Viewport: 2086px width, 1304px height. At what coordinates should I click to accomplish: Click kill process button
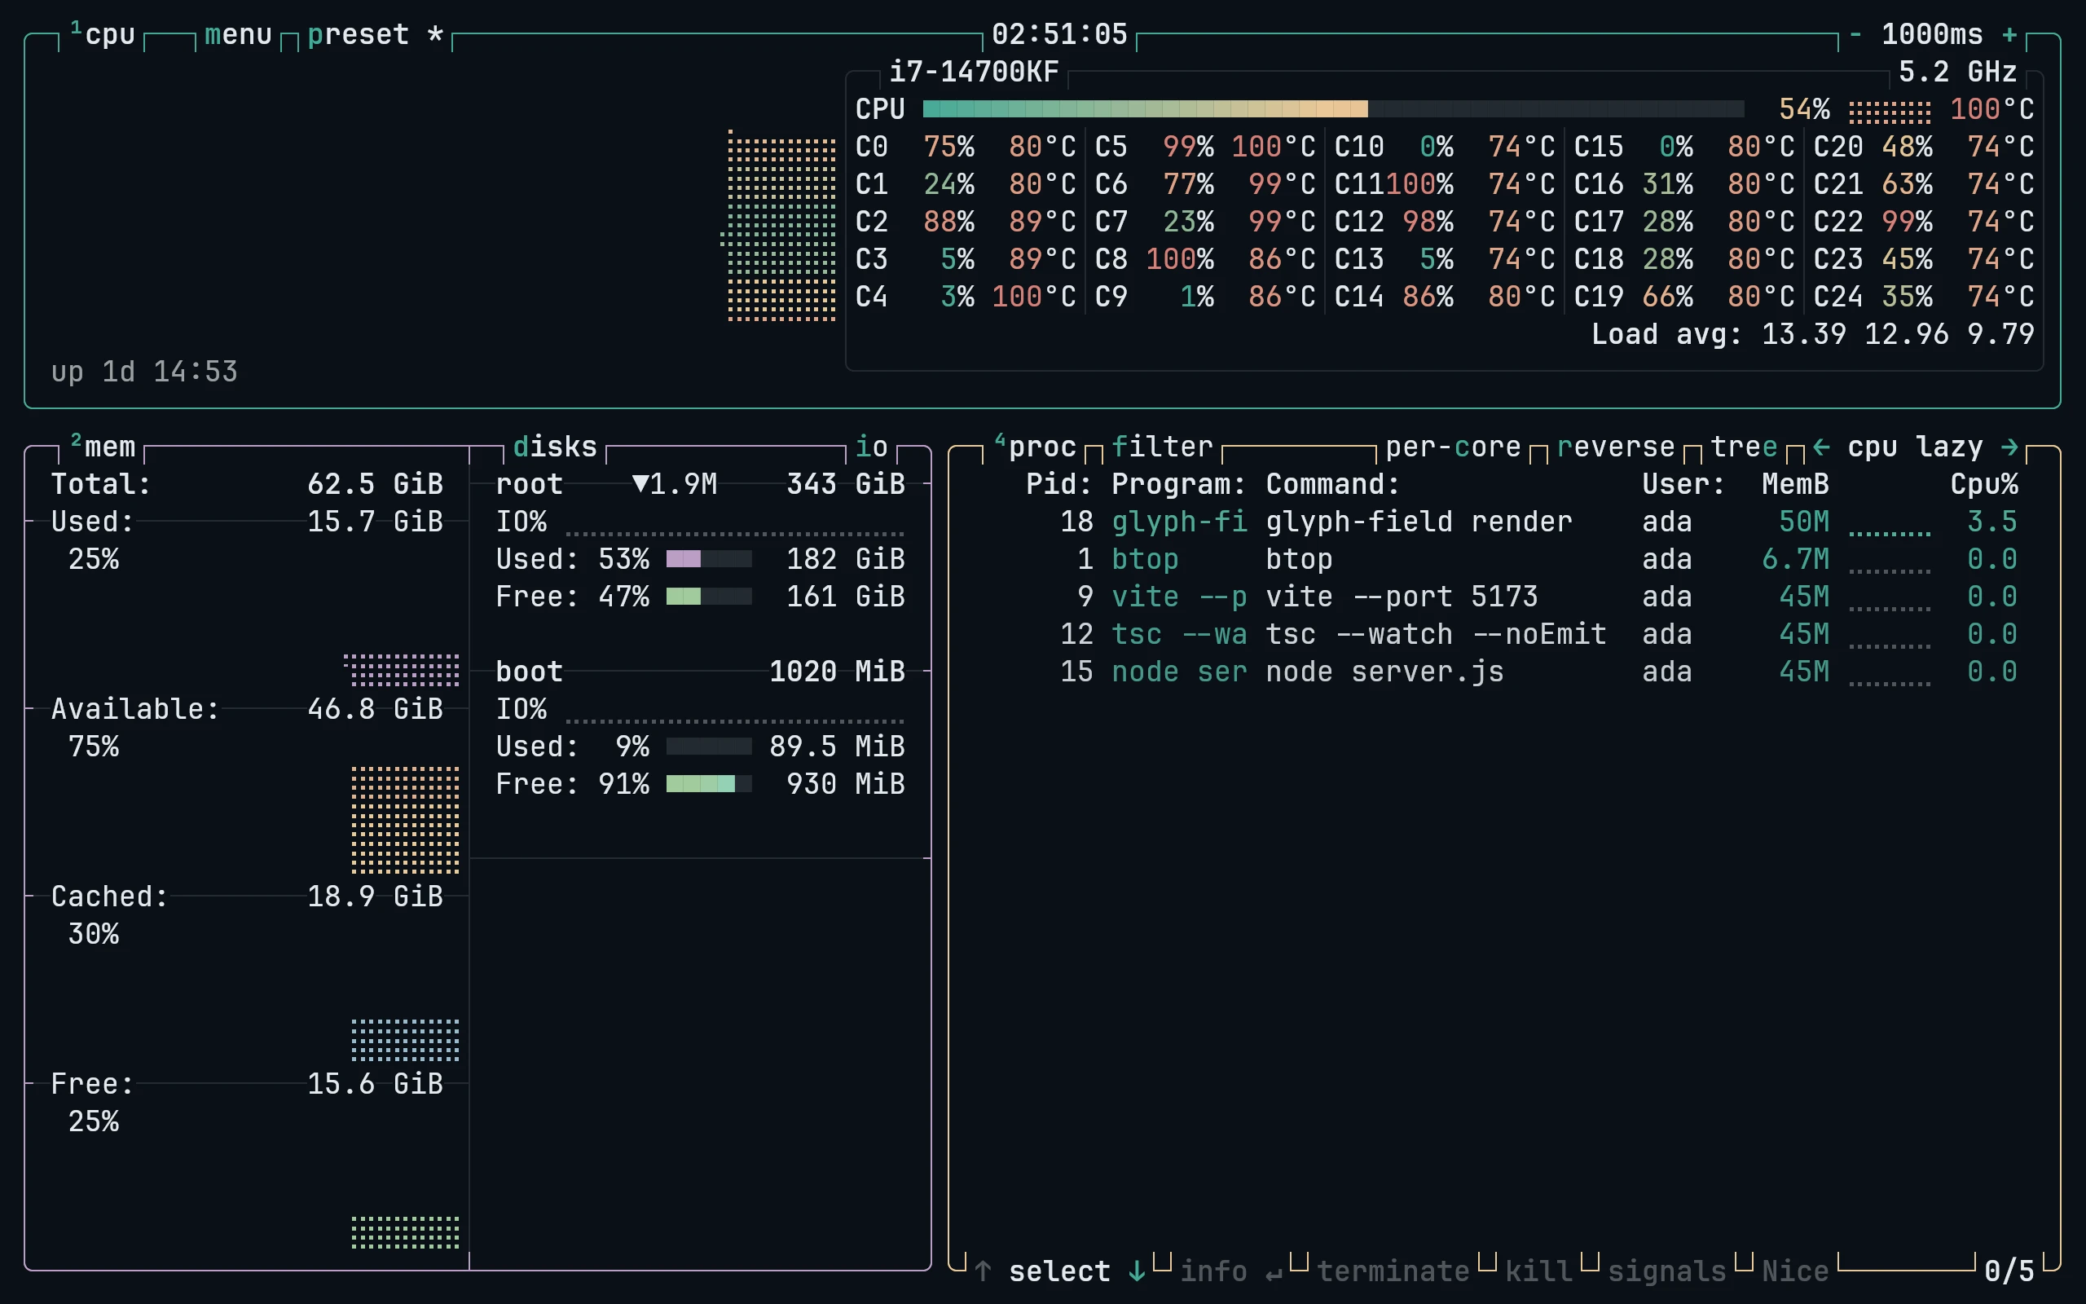(x=1538, y=1271)
